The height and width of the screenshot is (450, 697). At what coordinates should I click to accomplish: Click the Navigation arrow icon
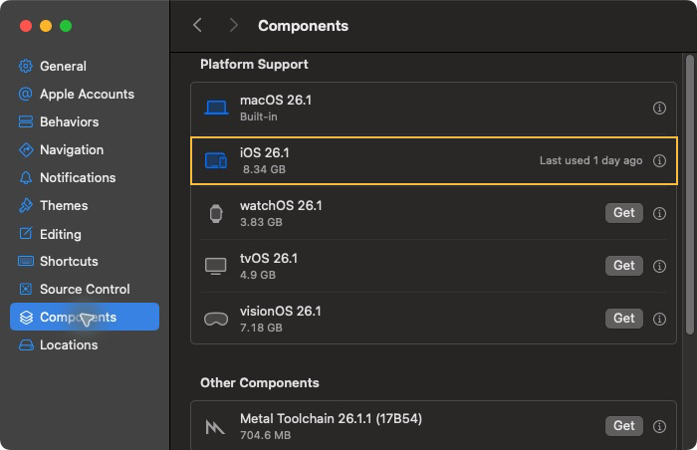pyautogui.click(x=26, y=150)
